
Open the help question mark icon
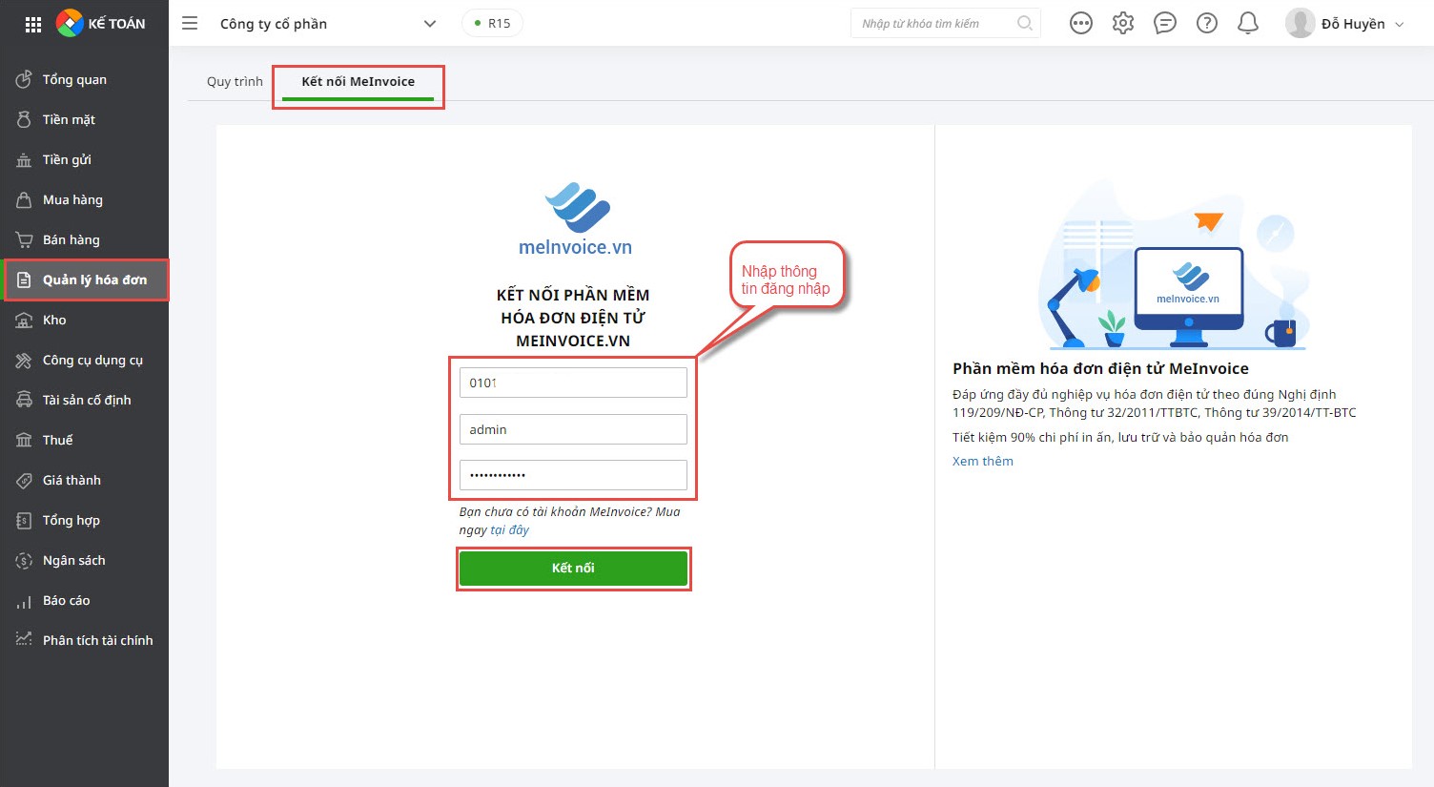1207,23
